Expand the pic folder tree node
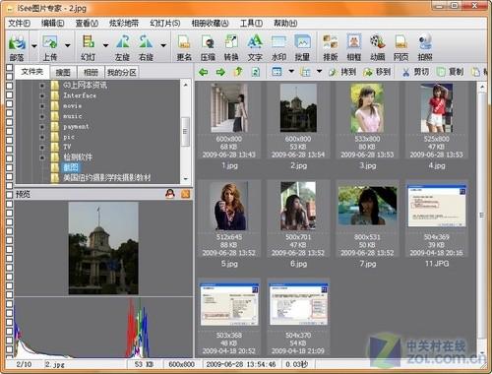This screenshot has width=492, height=374. [42, 137]
